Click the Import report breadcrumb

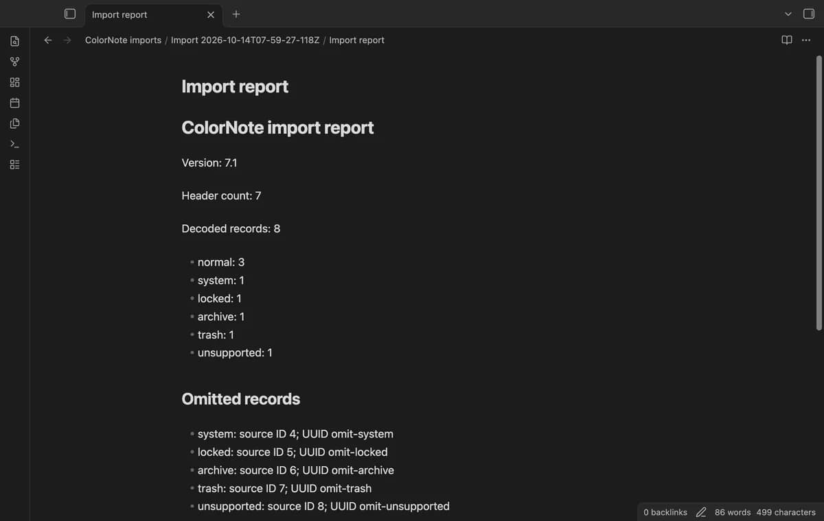[356, 40]
